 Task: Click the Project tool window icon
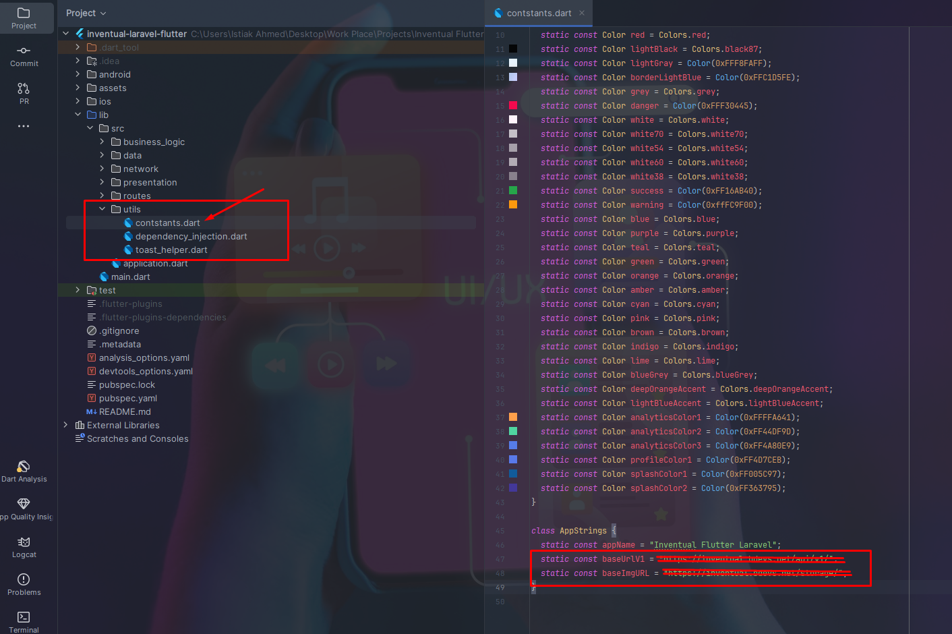coord(24,18)
